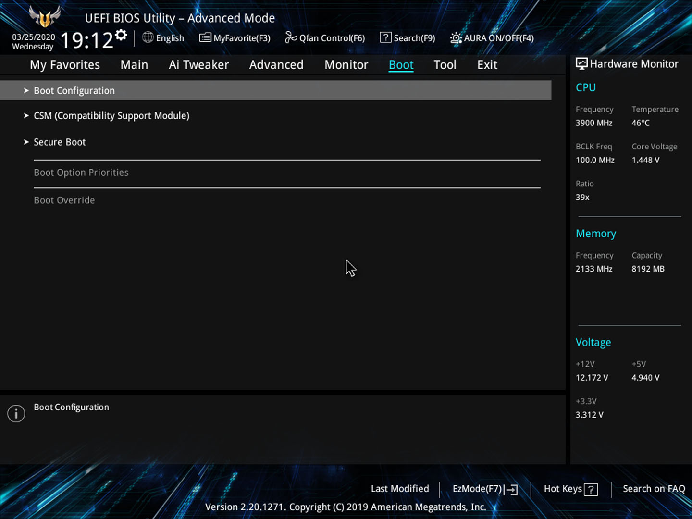Image resolution: width=692 pixels, height=519 pixels.
Task: Open the Monitor tab
Action: coord(346,65)
